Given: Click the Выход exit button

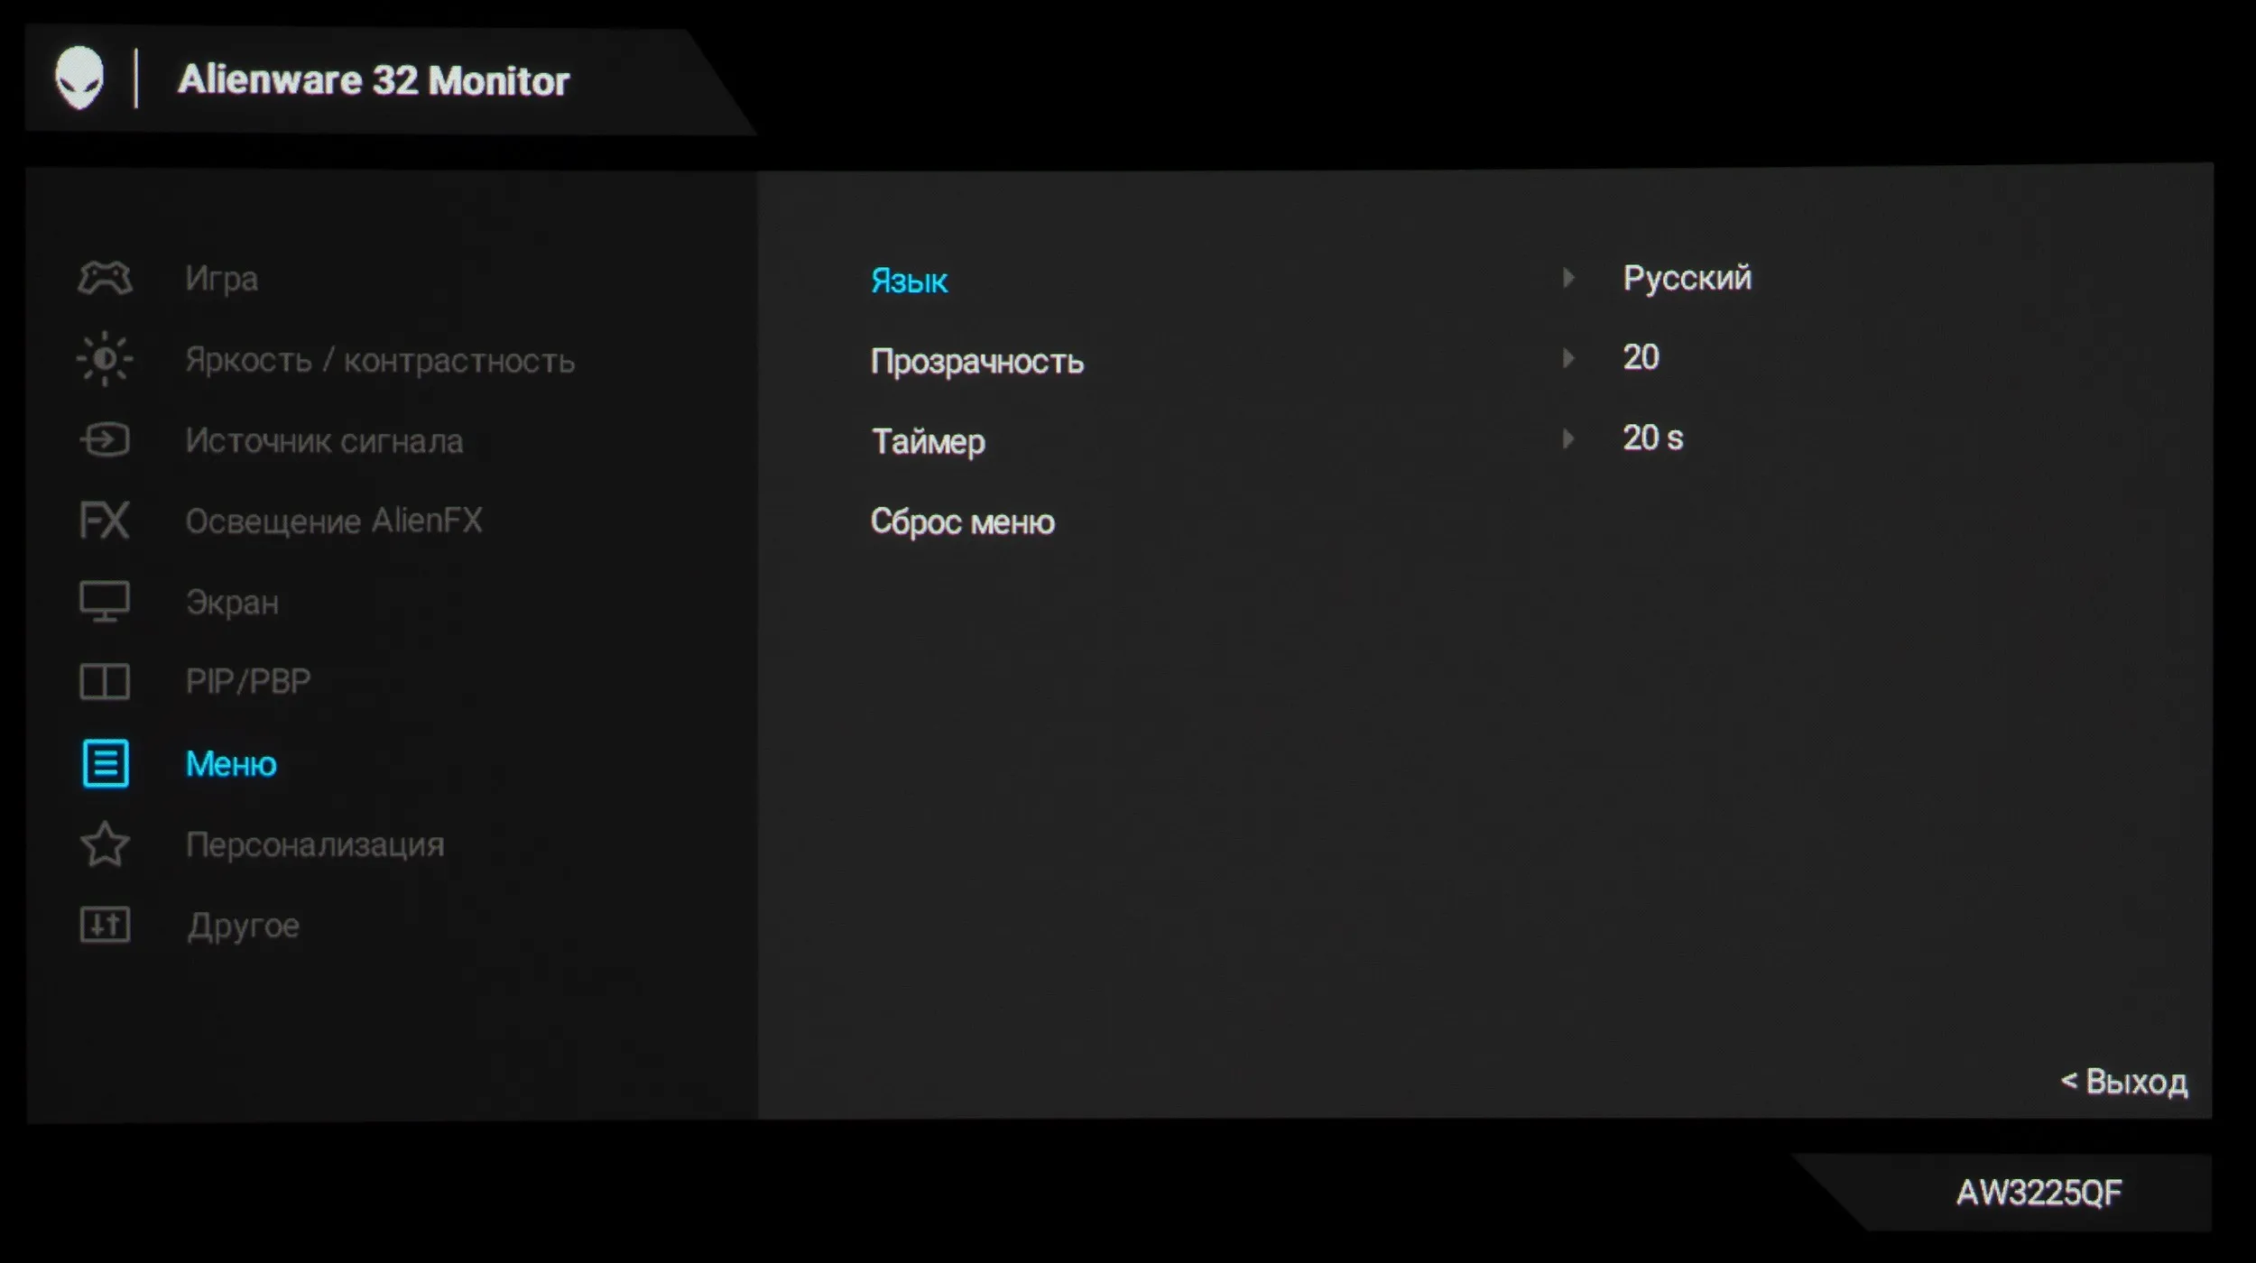Looking at the screenshot, I should [2123, 1081].
